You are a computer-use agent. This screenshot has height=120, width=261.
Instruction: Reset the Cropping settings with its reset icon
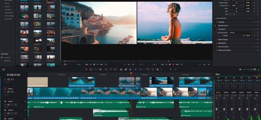258,22
